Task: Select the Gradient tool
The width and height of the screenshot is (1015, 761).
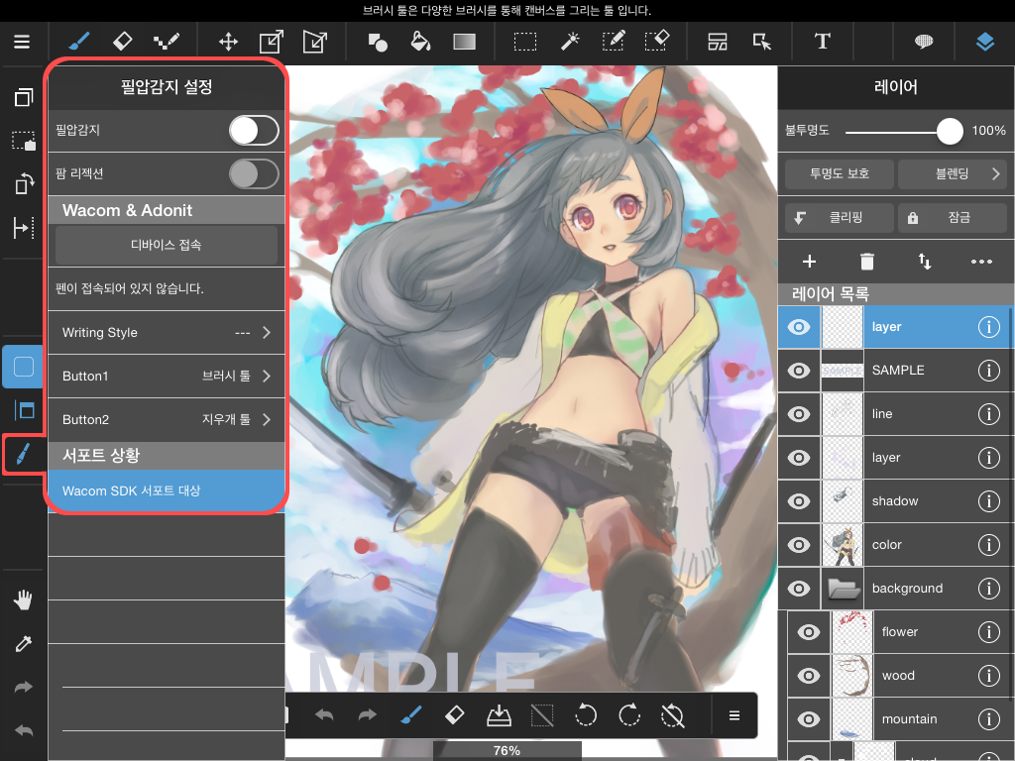Action: coord(464,42)
